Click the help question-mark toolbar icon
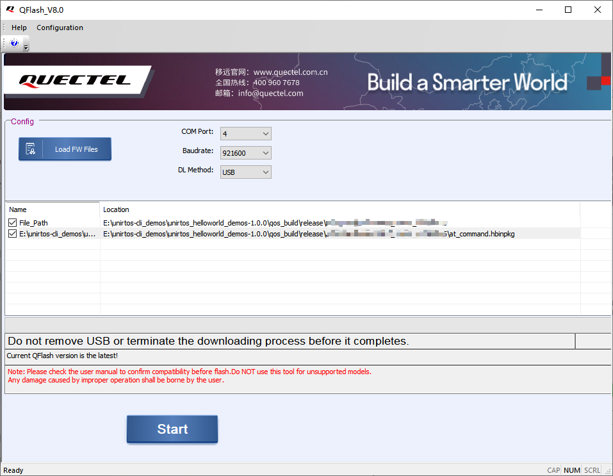Screen dimensions: 613x476 (x=15, y=43)
